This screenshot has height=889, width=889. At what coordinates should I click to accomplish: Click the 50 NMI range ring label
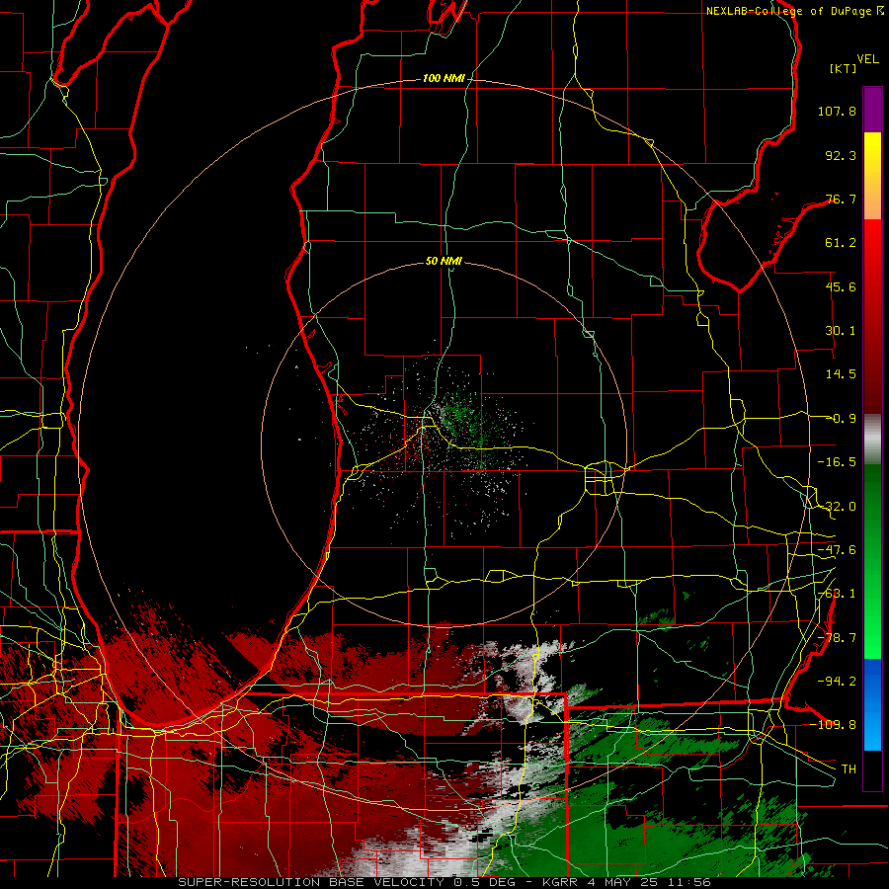pyautogui.click(x=444, y=261)
